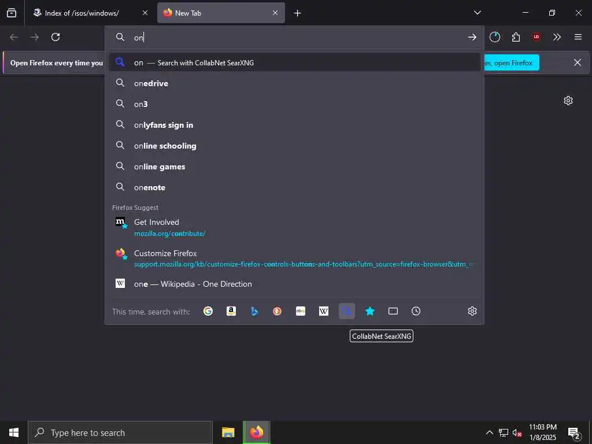Search this time with Bing
The height and width of the screenshot is (444, 592).
coord(254,311)
